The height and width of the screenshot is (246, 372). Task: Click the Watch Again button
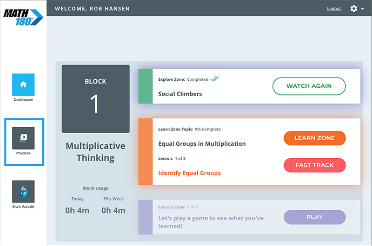[x=309, y=86]
